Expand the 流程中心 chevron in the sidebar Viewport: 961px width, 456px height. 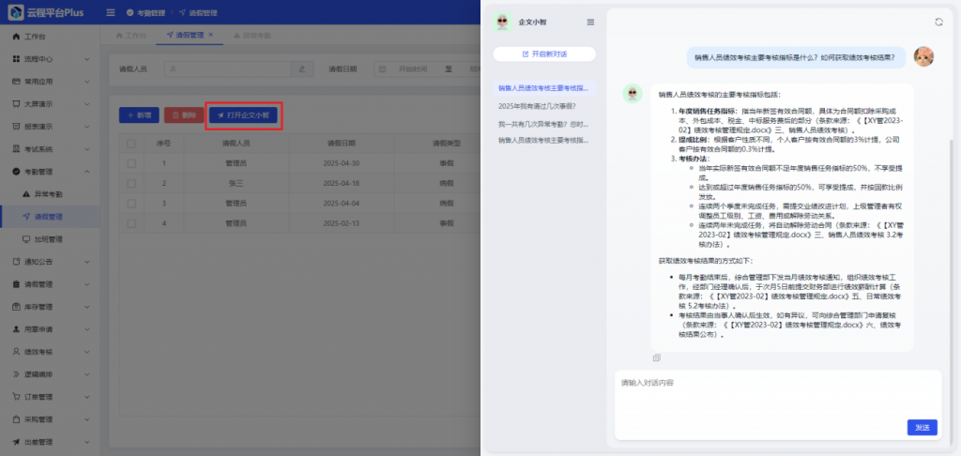coord(86,59)
